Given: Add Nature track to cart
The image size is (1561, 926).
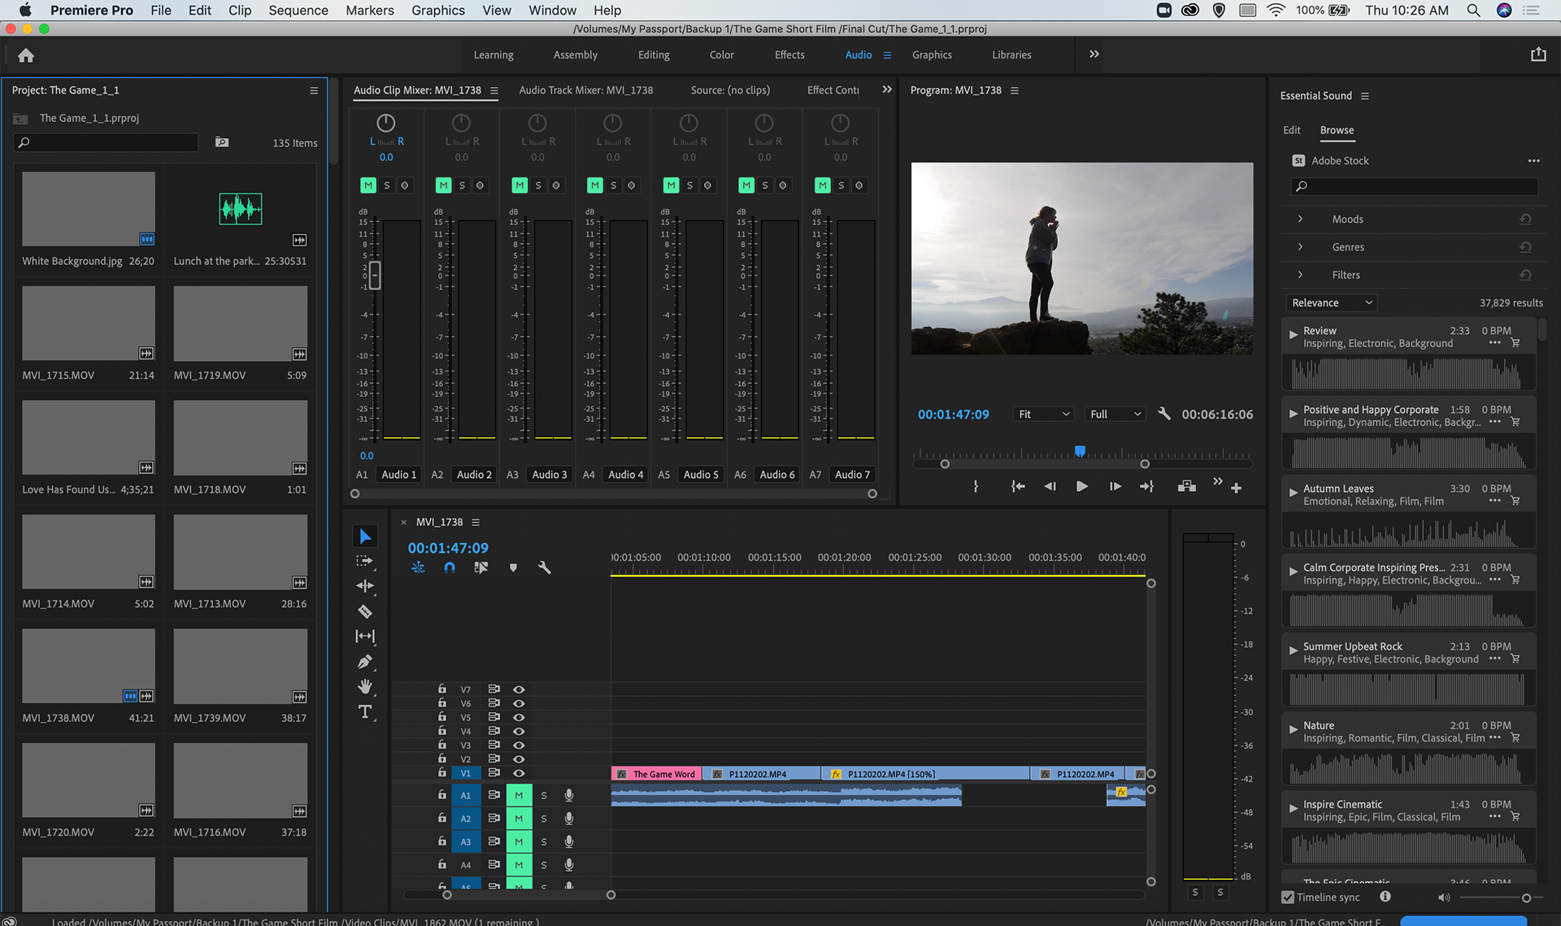Looking at the screenshot, I should 1515,737.
